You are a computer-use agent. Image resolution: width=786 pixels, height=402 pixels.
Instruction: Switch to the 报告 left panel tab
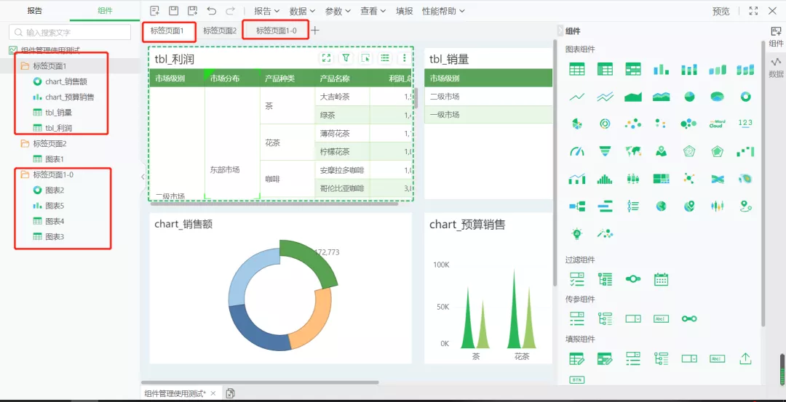35,10
